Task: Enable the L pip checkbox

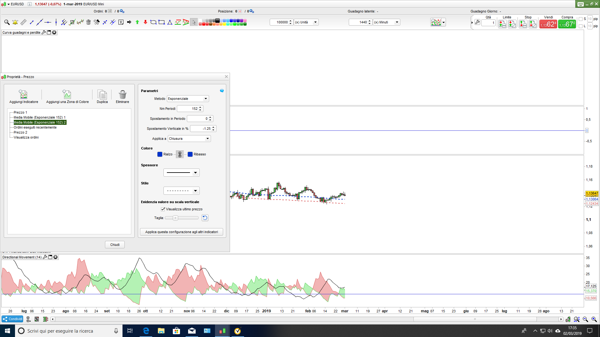Action: coord(581,26)
